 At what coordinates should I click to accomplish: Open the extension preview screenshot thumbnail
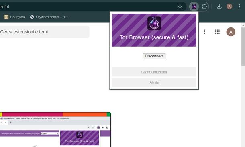[x=55, y=129]
